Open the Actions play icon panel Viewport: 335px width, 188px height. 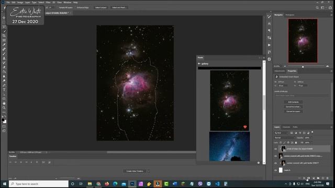[x=269, y=45]
